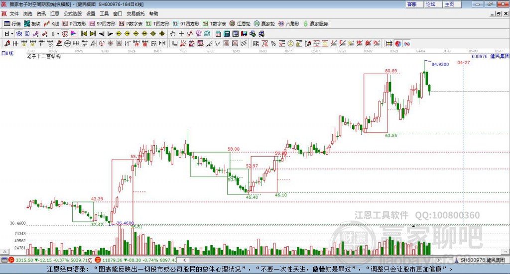
Task: Open the 9P四方形 tool
Action: (103, 24)
